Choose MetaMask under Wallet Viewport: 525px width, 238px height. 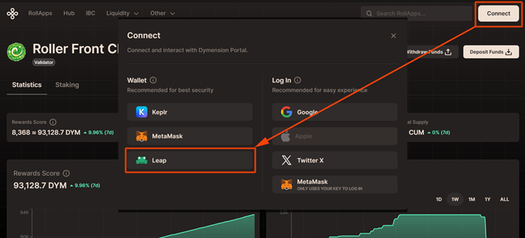(189, 136)
